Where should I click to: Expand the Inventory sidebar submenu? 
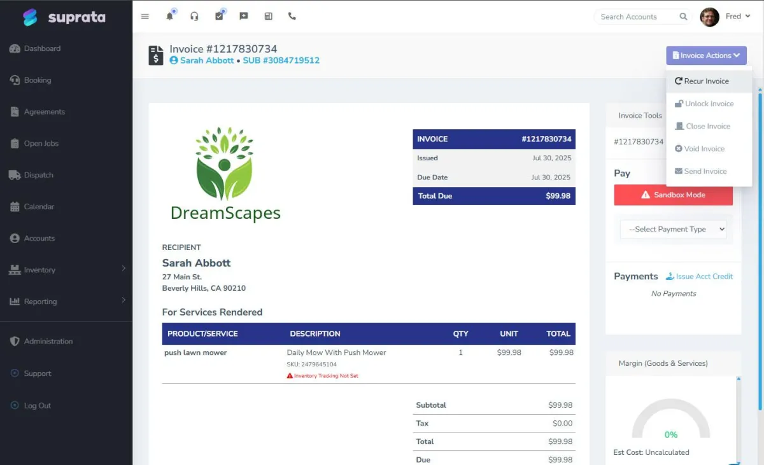tap(66, 270)
